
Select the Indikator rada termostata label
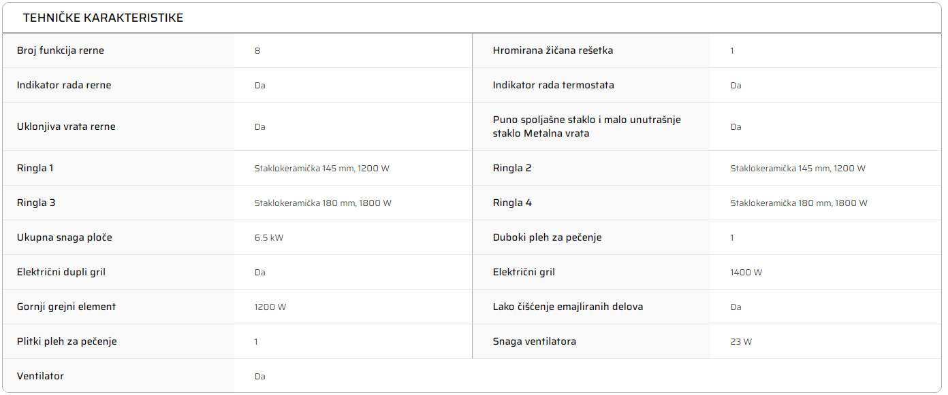click(x=554, y=85)
